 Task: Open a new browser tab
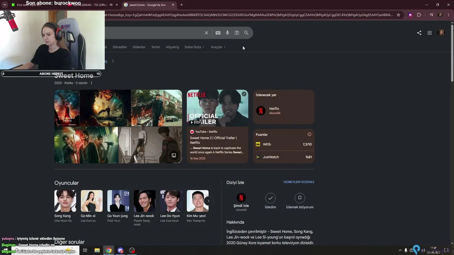182,5
